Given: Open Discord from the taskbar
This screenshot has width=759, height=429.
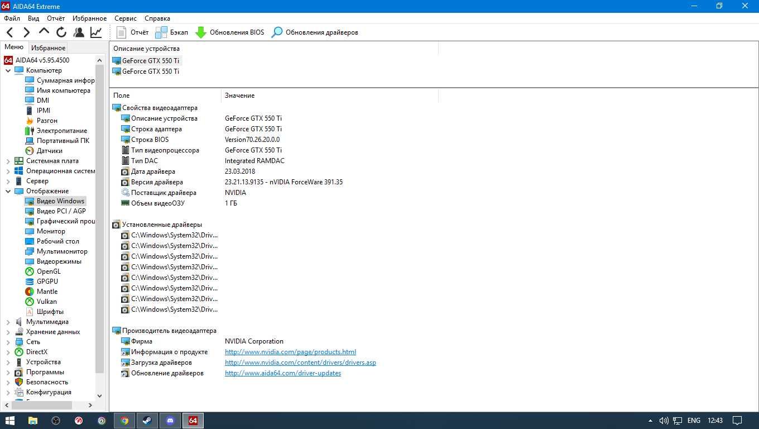Looking at the screenshot, I should (170, 421).
